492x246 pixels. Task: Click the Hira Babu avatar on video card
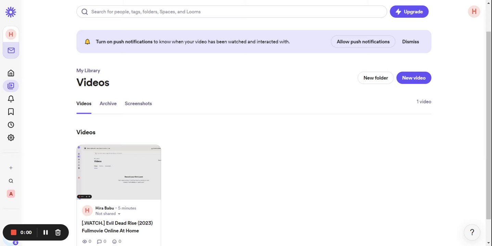point(87,210)
